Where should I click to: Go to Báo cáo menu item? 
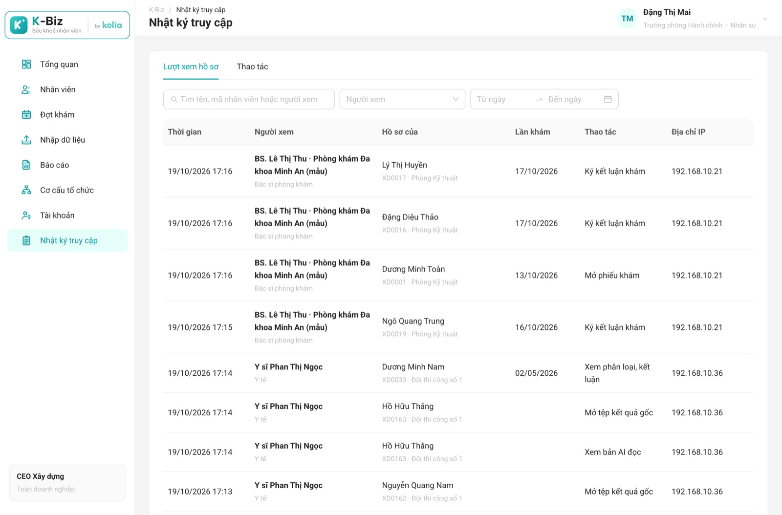click(67, 165)
